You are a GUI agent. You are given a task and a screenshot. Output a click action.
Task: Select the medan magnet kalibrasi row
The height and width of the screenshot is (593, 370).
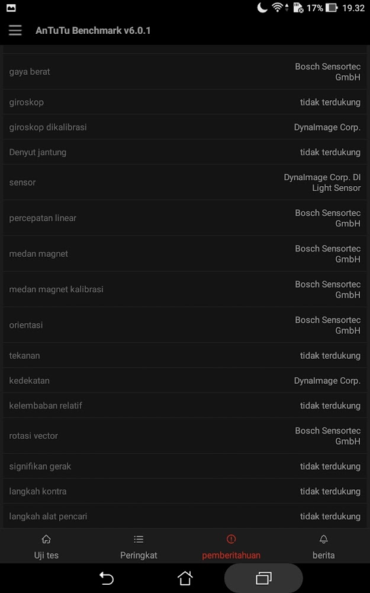point(185,289)
